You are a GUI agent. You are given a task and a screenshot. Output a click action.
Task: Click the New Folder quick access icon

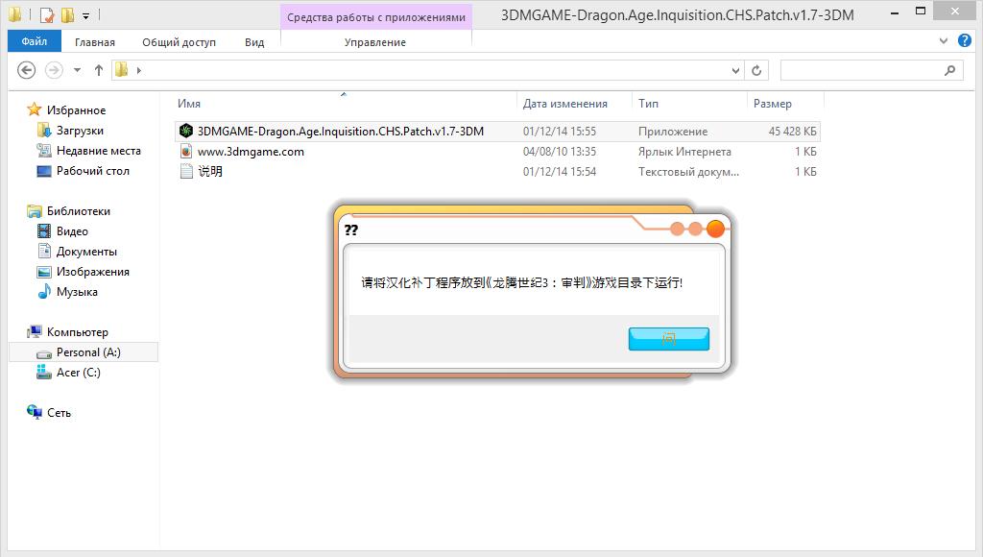click(x=68, y=14)
